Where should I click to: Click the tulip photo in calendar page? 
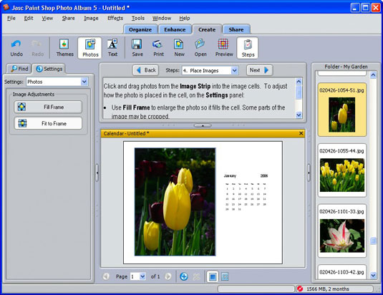[175, 202]
